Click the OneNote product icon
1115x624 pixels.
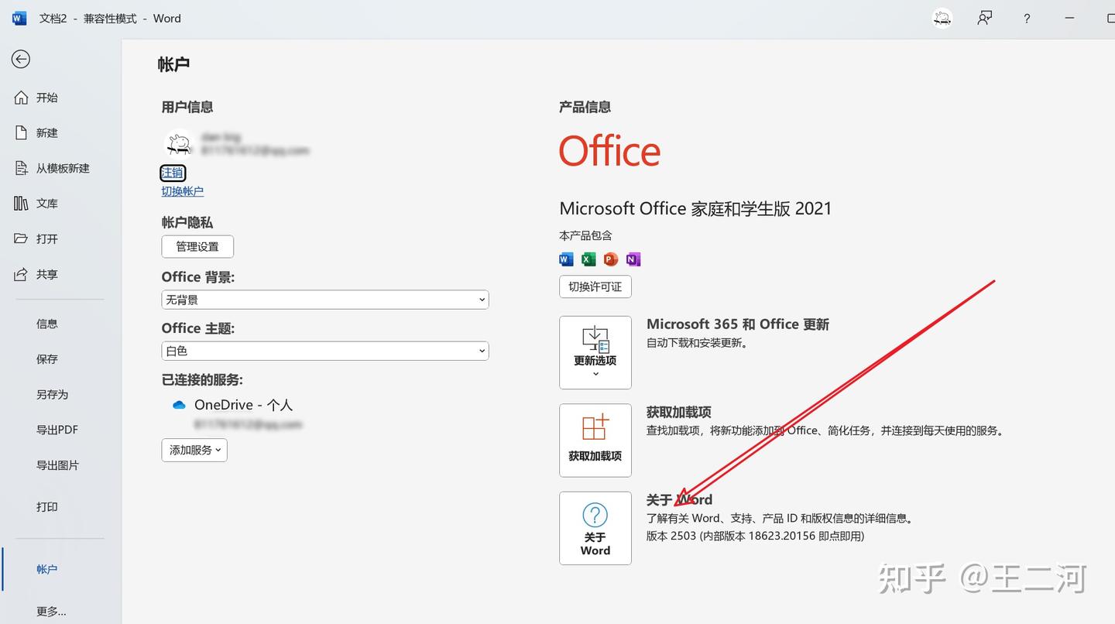tap(633, 259)
